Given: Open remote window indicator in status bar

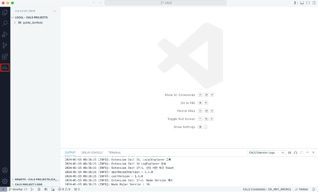Looking at the screenshot, I should (x=3, y=189).
